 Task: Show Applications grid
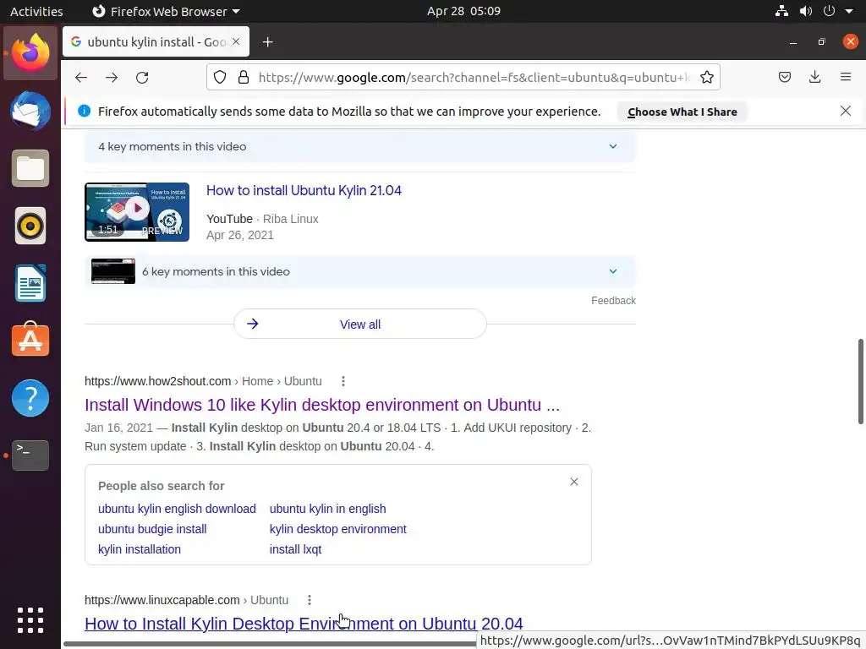[30, 620]
